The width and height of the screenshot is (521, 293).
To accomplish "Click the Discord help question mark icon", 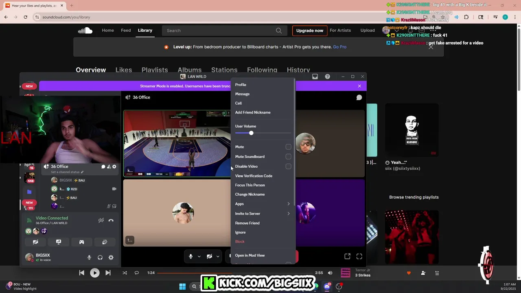I will 327,77.
